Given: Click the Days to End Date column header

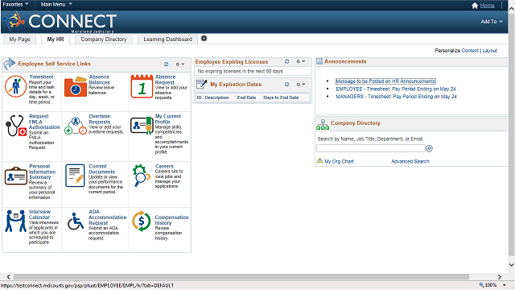Looking at the screenshot, I should tap(281, 97).
